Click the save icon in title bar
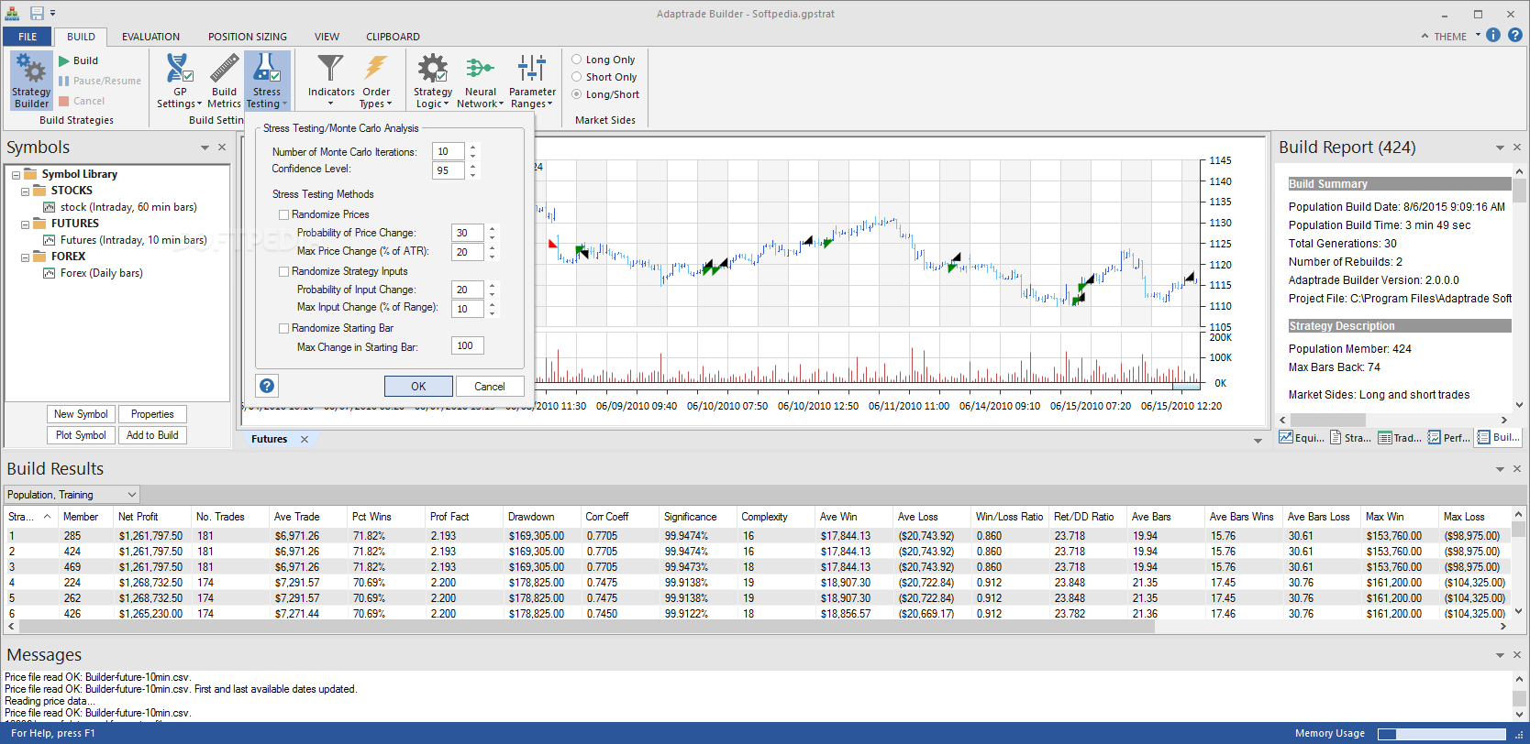The width and height of the screenshot is (1530, 744). click(x=37, y=13)
